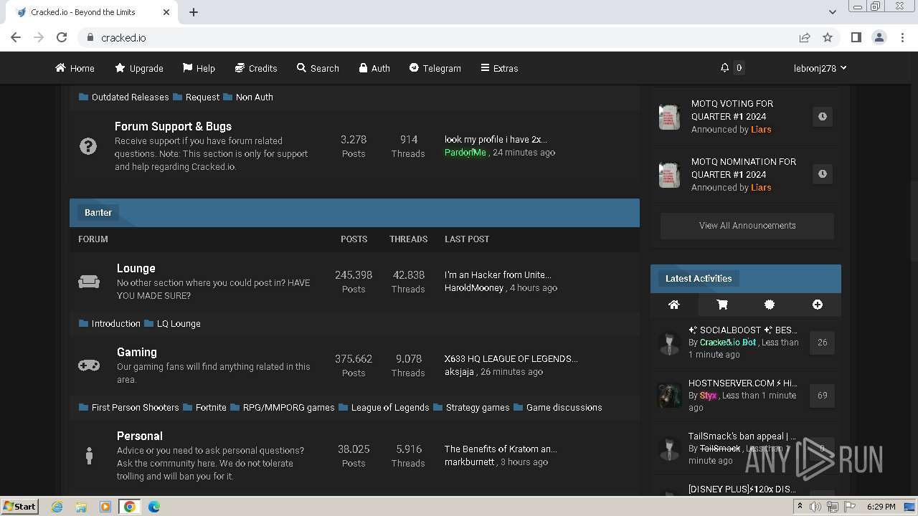Viewport: 918px width, 516px height.
Task: Open the Gaming forum
Action: point(137,352)
